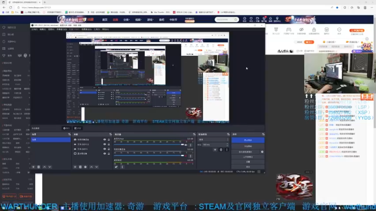Image resolution: width=376 pixels, height=211 pixels.
Task: Add a new source with the plus icon in OBS Sources panel
Action: (x=75, y=167)
